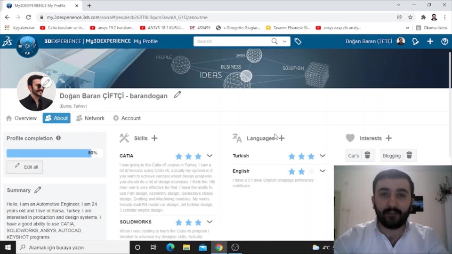Open notifications chat icon in top bar
Viewport: 452px width, 254px height.
click(x=415, y=41)
